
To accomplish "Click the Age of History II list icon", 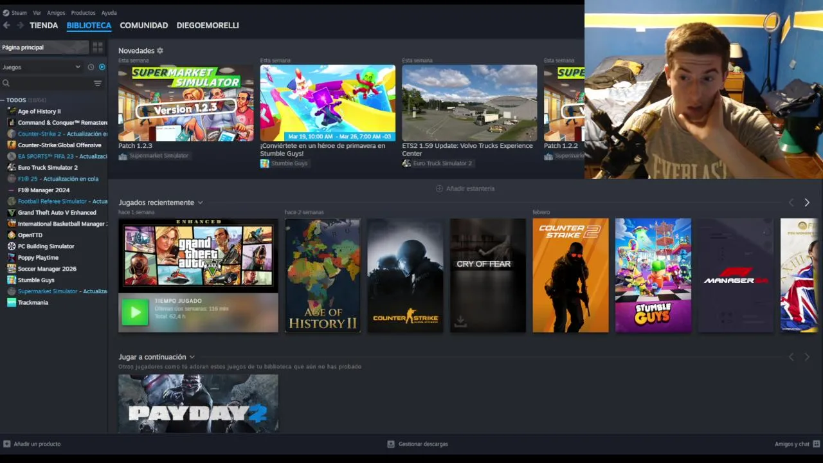I will click(12, 111).
